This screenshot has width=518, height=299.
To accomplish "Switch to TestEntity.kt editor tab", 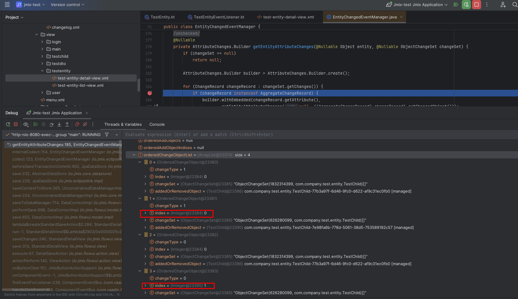I will [160, 17].
